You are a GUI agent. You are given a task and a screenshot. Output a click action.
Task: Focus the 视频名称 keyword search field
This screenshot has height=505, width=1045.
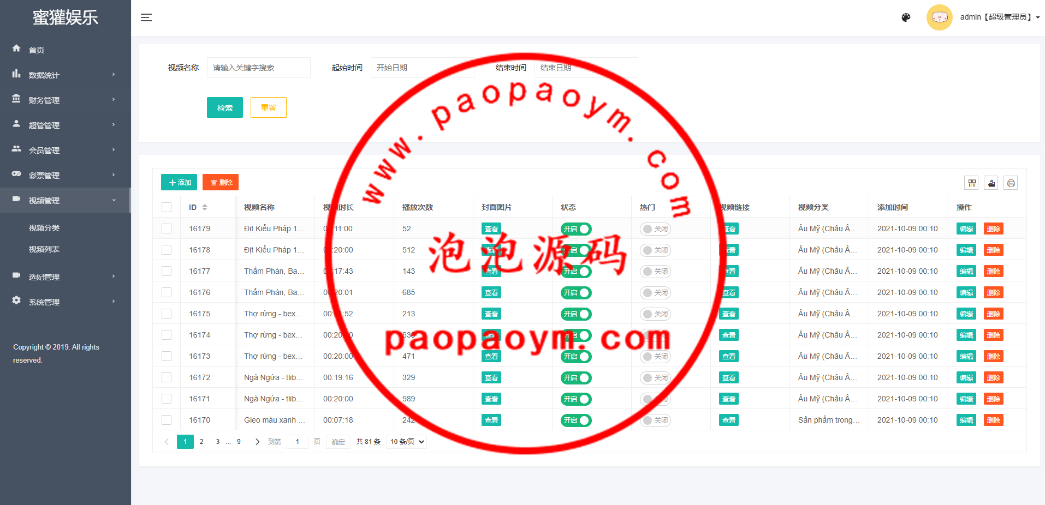point(258,68)
